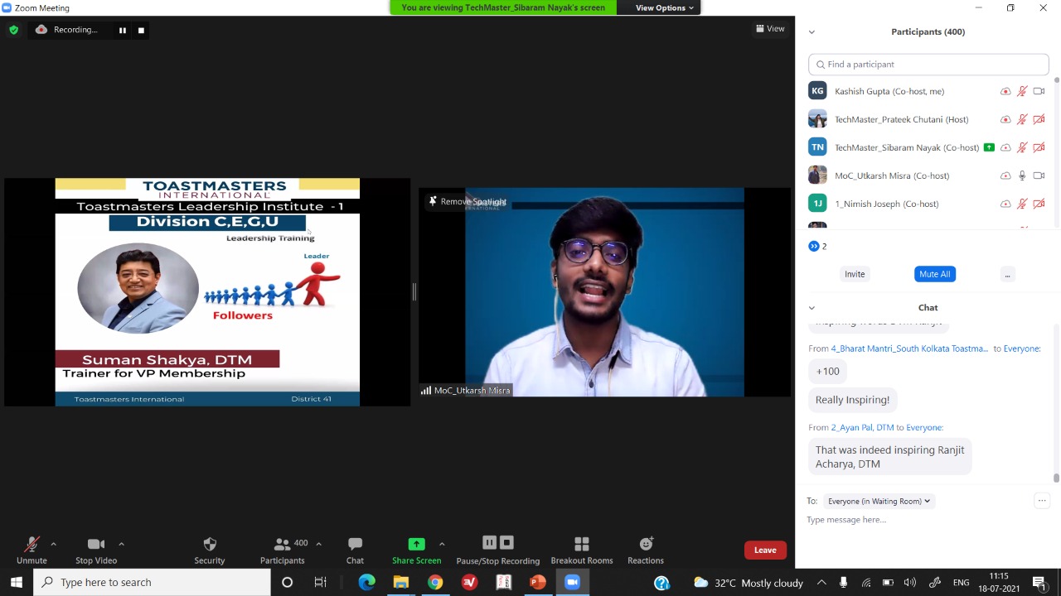Open the Reactions emoji icon
This screenshot has height=596, width=1061.
pyautogui.click(x=646, y=545)
